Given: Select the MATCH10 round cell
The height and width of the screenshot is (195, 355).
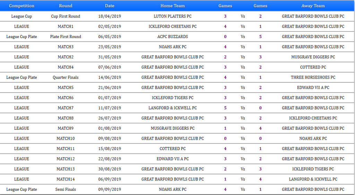Looking at the screenshot, I should click(66, 138).
